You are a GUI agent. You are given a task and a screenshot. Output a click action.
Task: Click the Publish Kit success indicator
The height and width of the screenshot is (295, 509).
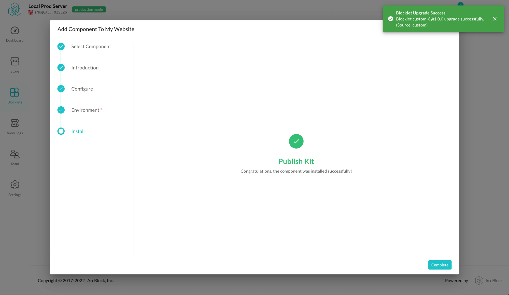coord(296,141)
